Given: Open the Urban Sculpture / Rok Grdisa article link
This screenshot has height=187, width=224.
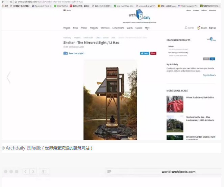Looking at the screenshot, I should coord(200,98).
